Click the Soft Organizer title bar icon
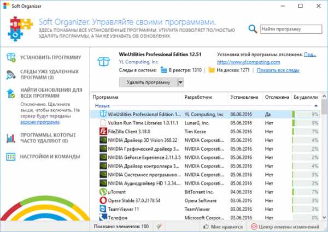Screen dimensions: 328x232 point(6,6)
